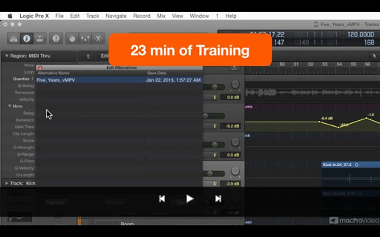Open the Toolbar display icon
380x237 pixels.
(x=40, y=39)
